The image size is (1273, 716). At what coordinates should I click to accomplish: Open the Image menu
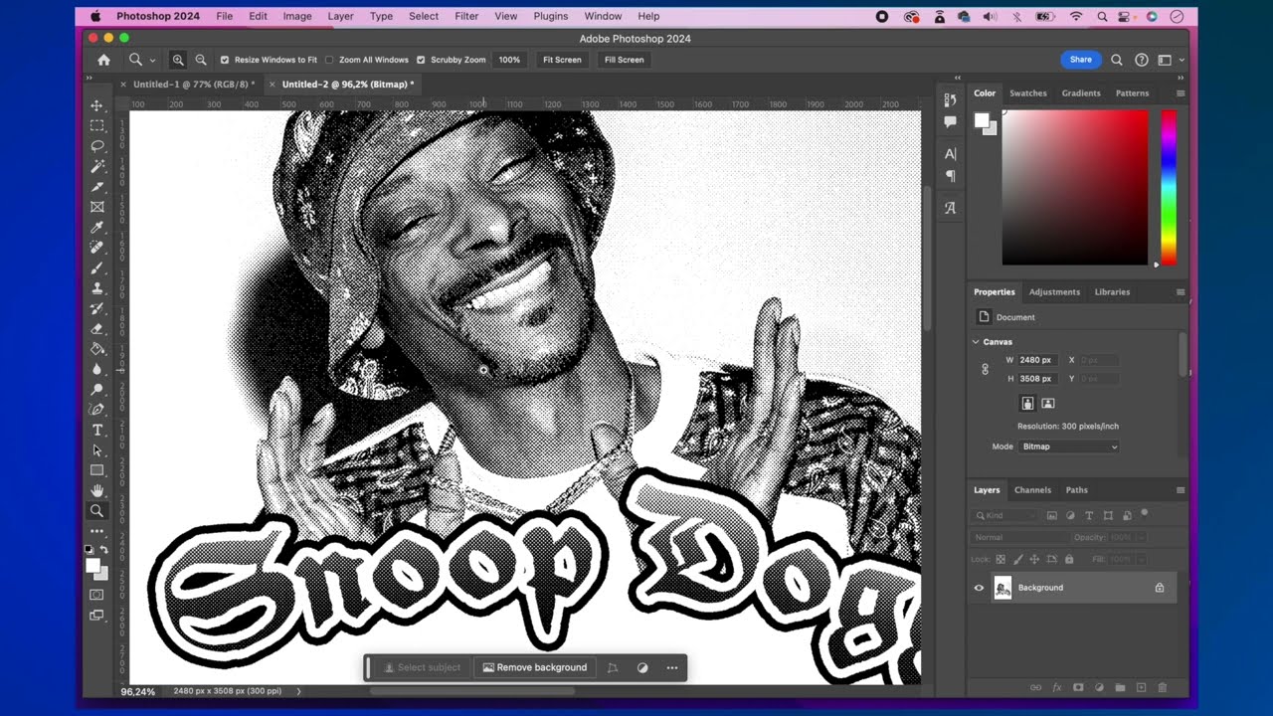pyautogui.click(x=297, y=16)
